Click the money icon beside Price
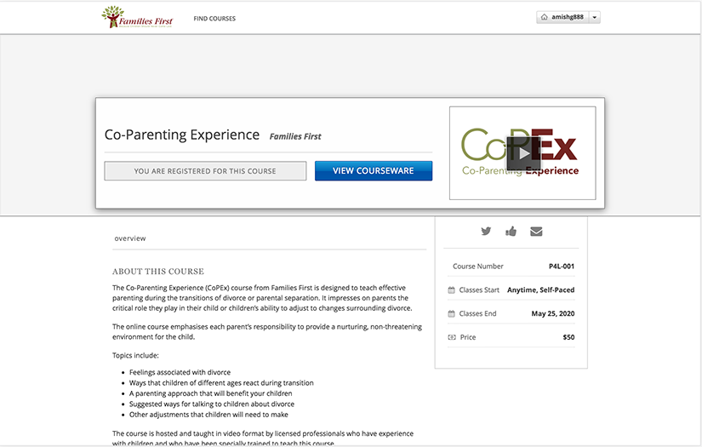Screen dimensions: 702x447 coord(452,337)
